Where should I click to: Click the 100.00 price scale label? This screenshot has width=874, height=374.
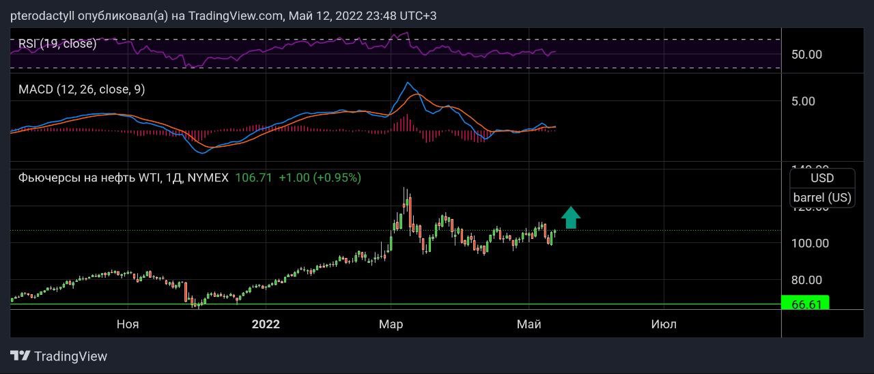click(809, 243)
